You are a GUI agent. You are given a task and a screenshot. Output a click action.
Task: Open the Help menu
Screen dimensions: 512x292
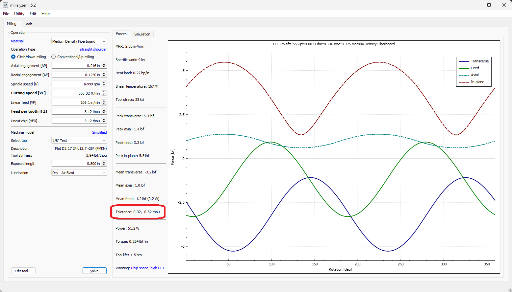(45, 14)
